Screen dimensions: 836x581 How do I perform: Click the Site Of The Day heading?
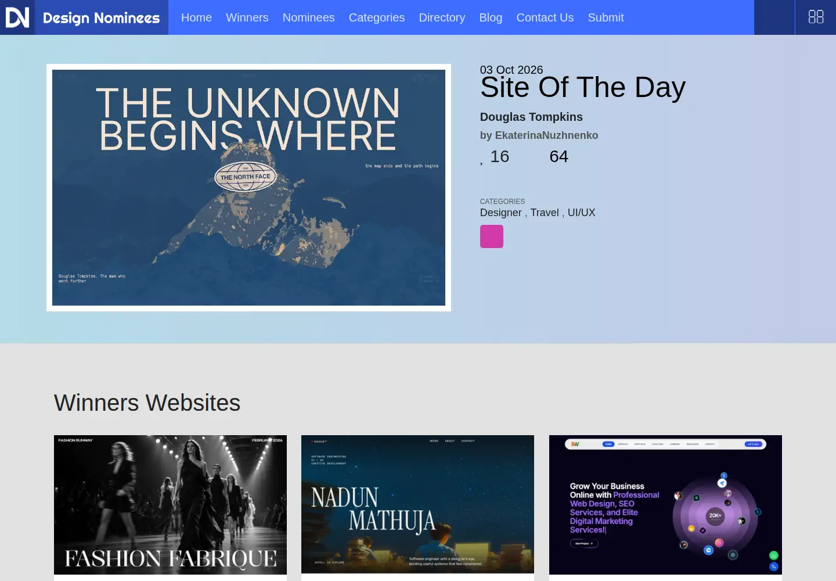point(583,87)
